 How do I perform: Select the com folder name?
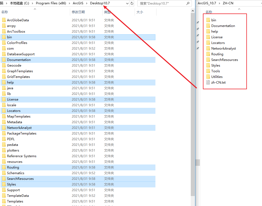(x=10, y=49)
